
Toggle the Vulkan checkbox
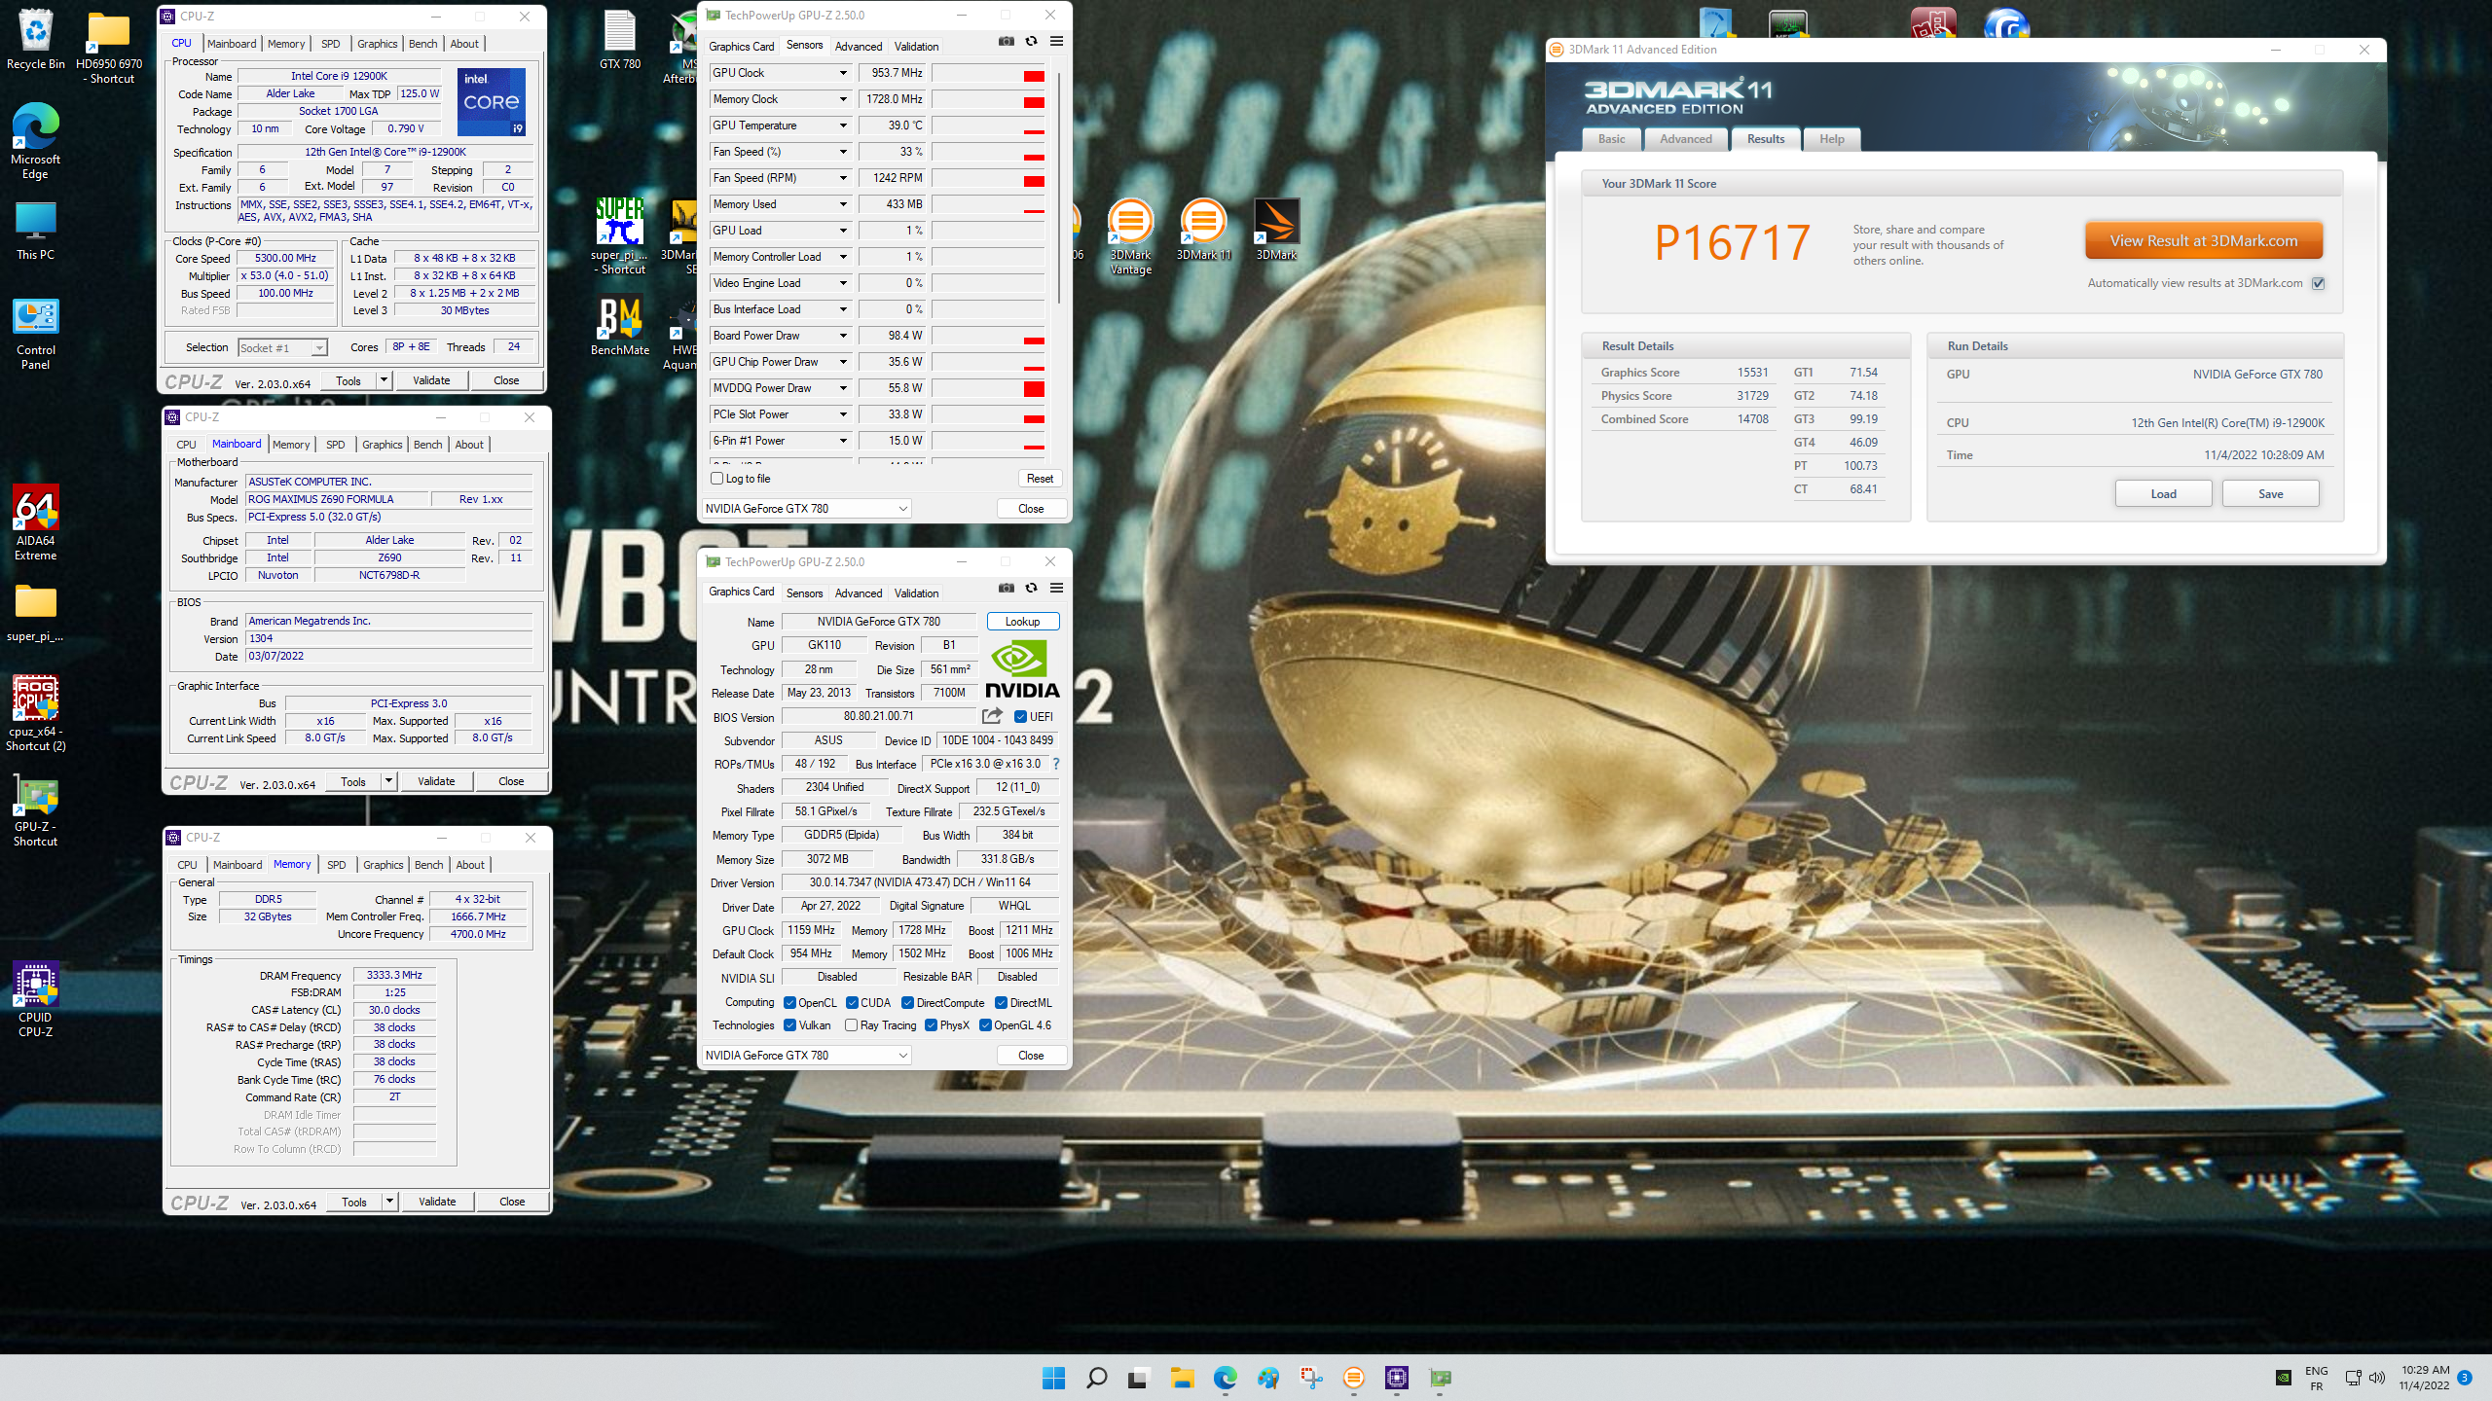point(790,1025)
